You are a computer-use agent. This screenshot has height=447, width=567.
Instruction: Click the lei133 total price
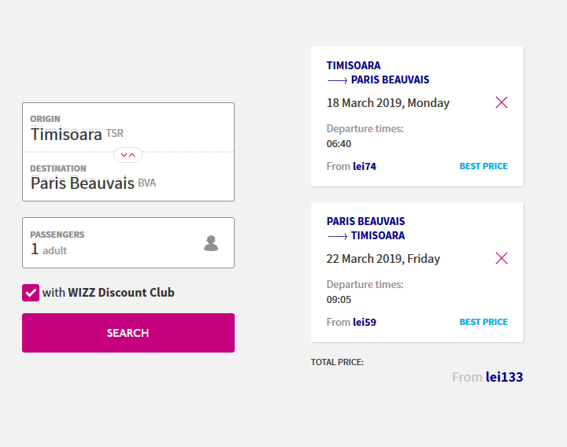click(505, 377)
